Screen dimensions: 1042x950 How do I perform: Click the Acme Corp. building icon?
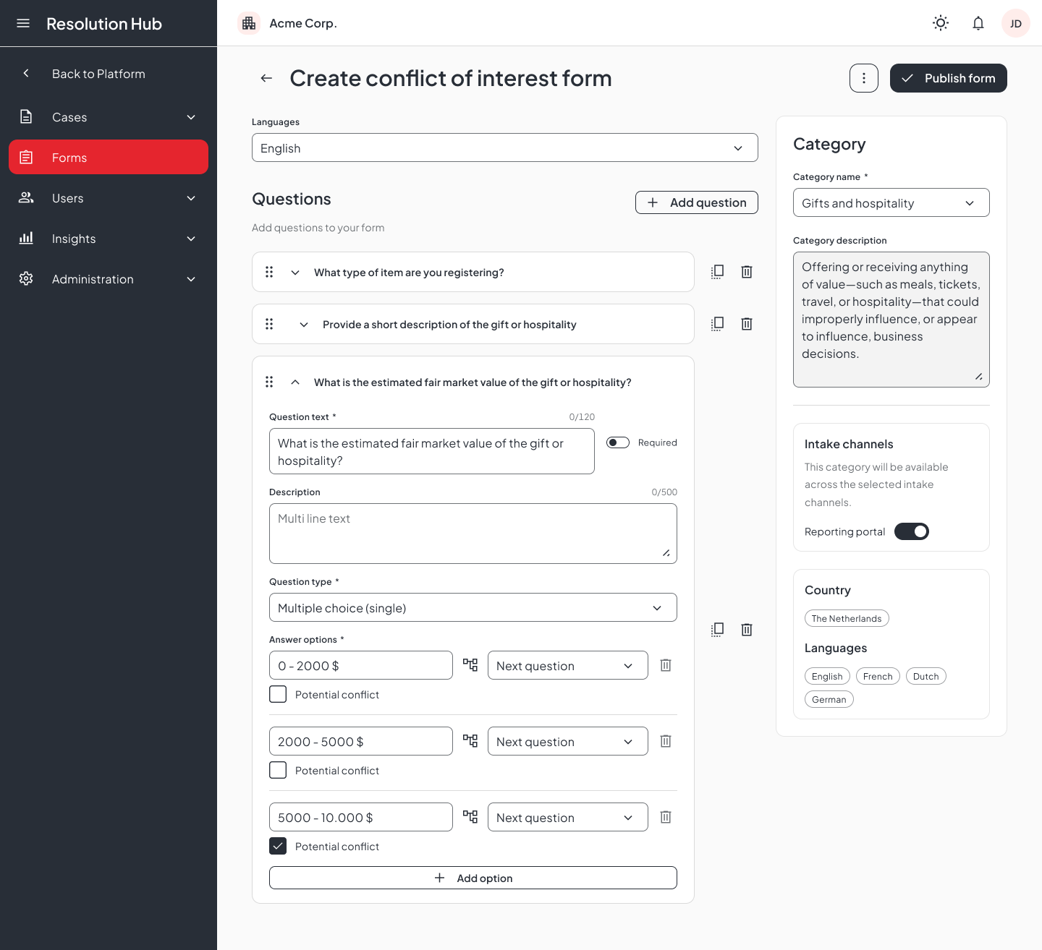(x=249, y=23)
